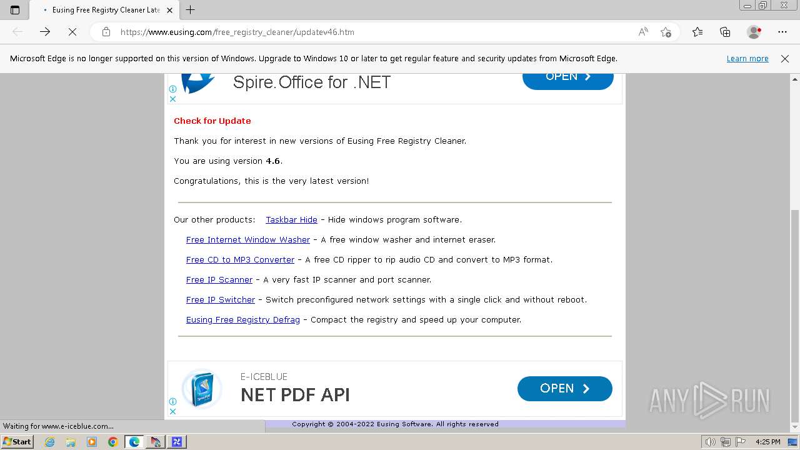Open the Free IP Scanner link

tap(219, 280)
